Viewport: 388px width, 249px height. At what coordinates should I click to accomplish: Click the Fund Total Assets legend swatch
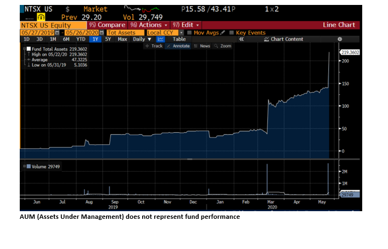[x=29, y=49]
